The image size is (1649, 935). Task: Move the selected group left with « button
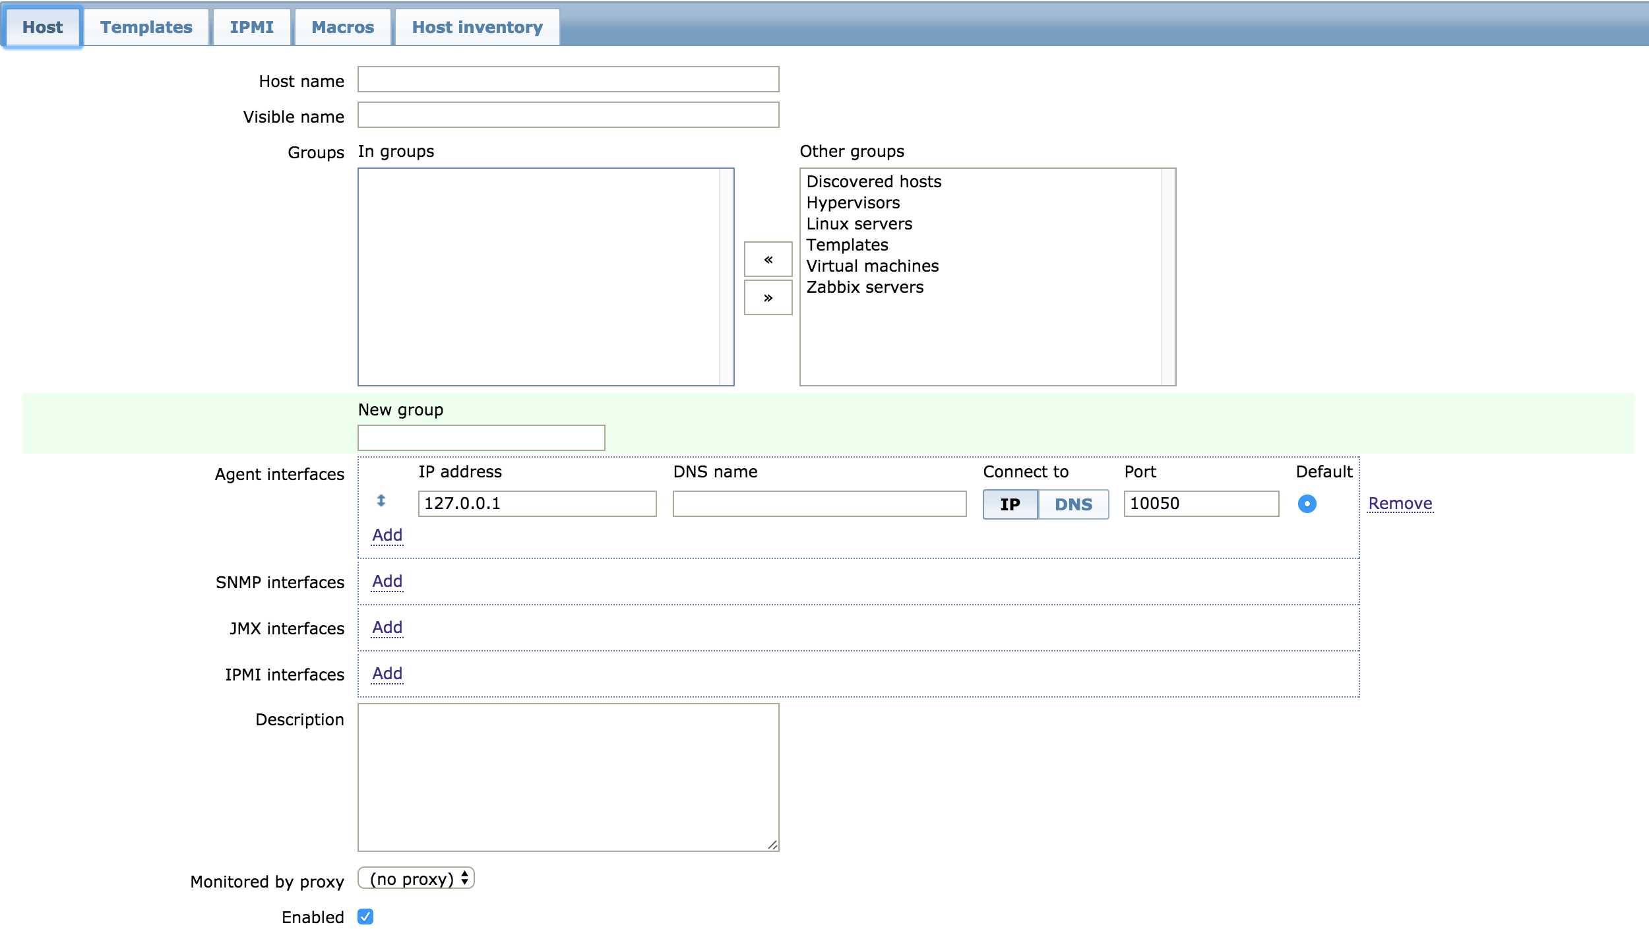768,259
